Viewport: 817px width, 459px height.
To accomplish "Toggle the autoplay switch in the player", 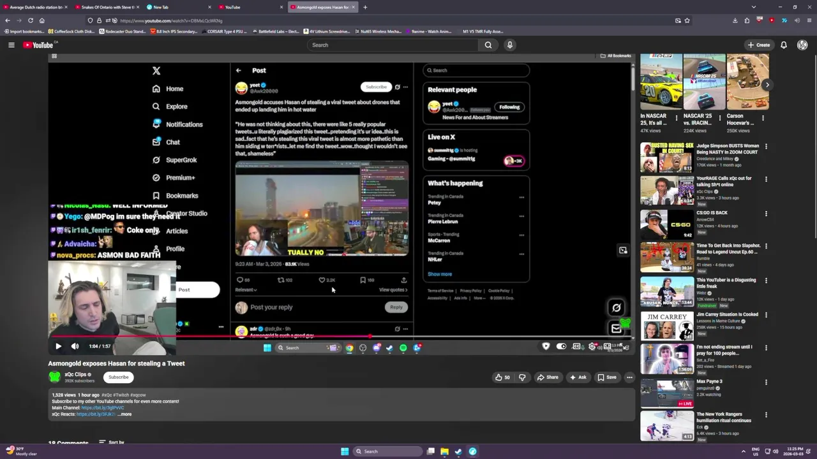I will (561, 346).
